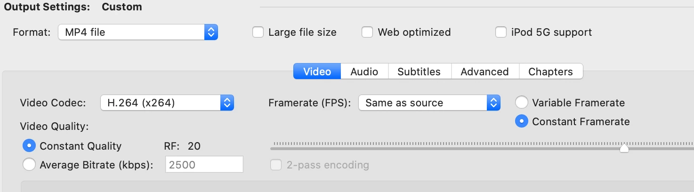
Task: Select Variable Framerate radio button
Action: 522,103
